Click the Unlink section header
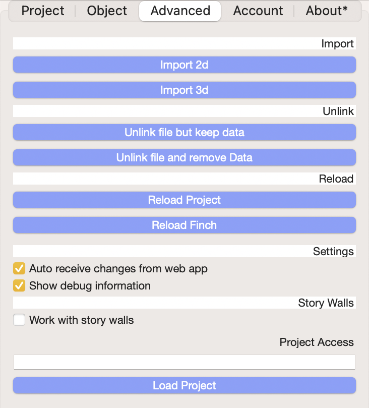This screenshot has width=369, height=408. pos(338,111)
